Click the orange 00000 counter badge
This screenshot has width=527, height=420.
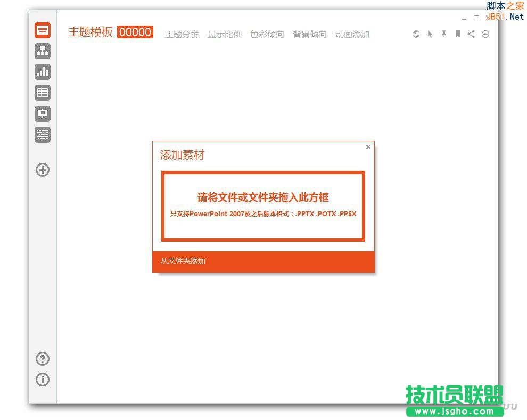click(x=135, y=32)
